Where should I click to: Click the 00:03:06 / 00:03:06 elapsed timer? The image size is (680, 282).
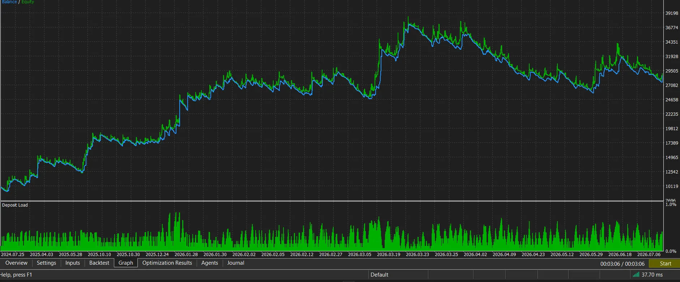623,264
